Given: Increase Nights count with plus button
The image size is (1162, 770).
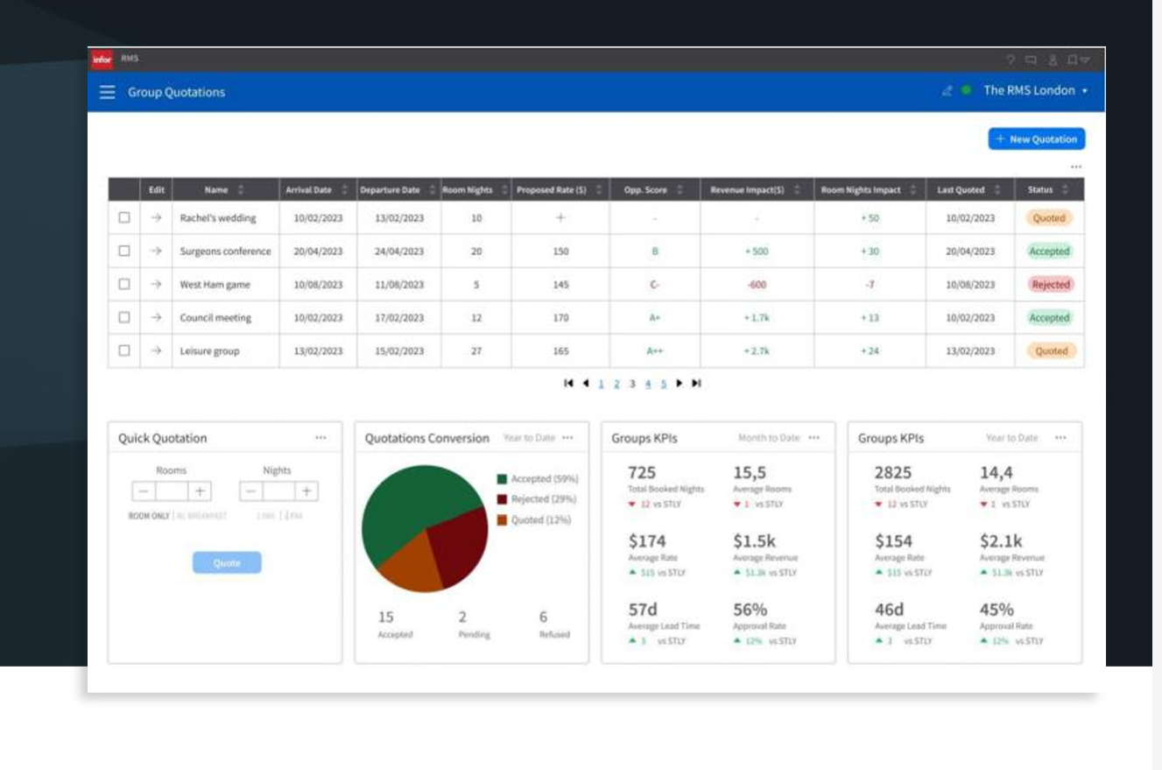Looking at the screenshot, I should (x=306, y=491).
